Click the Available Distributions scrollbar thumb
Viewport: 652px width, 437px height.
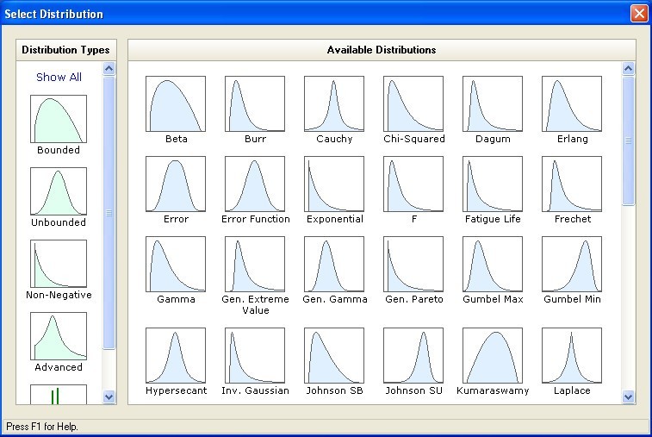pos(628,141)
